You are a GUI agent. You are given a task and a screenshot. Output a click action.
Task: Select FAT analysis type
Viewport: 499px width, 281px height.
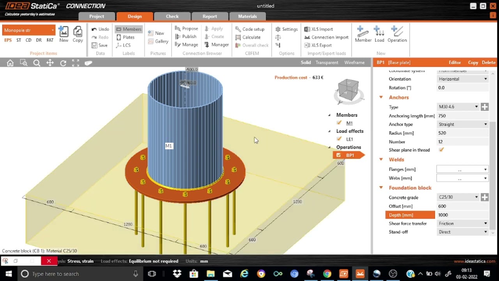tap(50, 40)
